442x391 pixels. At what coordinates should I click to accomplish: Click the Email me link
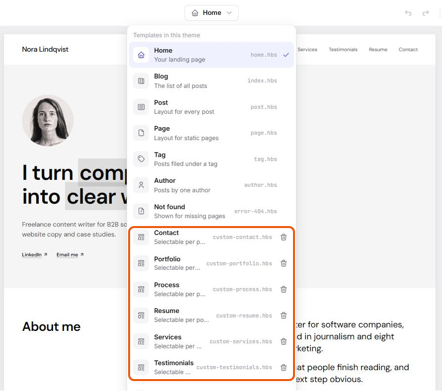tap(70, 255)
